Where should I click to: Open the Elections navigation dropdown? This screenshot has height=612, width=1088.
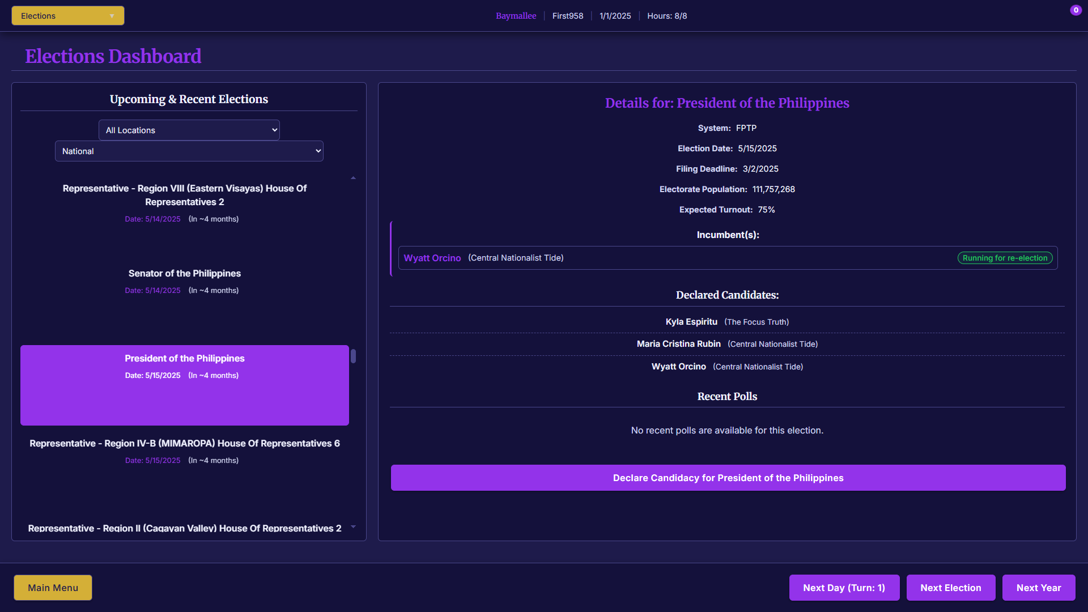tap(67, 16)
